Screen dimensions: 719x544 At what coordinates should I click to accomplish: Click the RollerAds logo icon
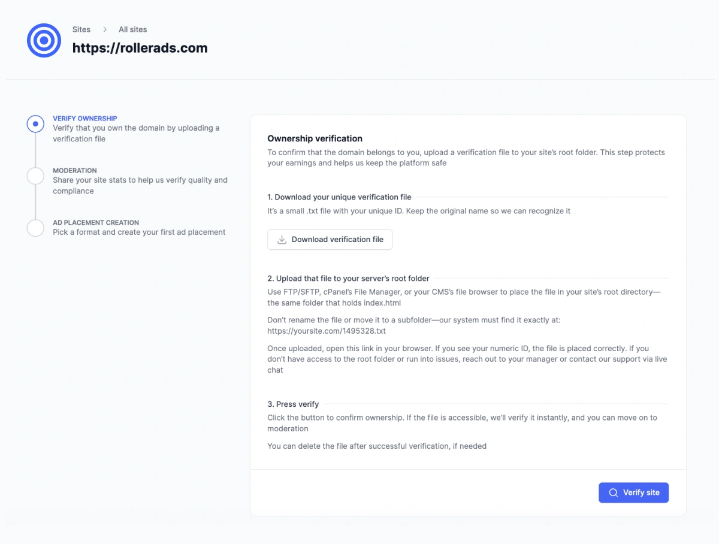[x=44, y=40]
